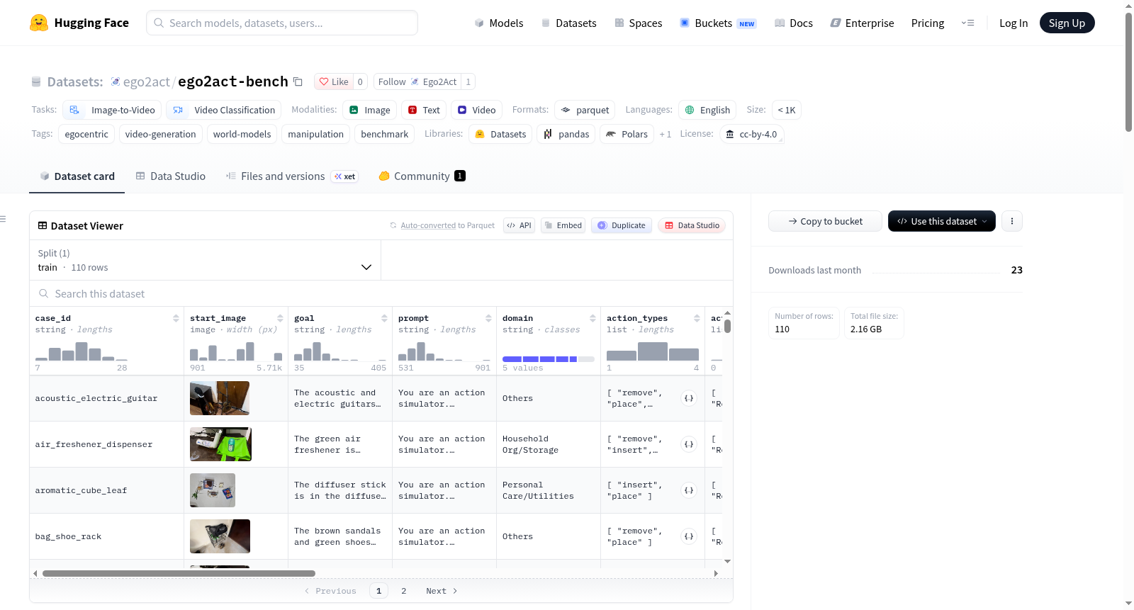
Task: Copy dataset name with the copy icon
Action: coord(298,82)
